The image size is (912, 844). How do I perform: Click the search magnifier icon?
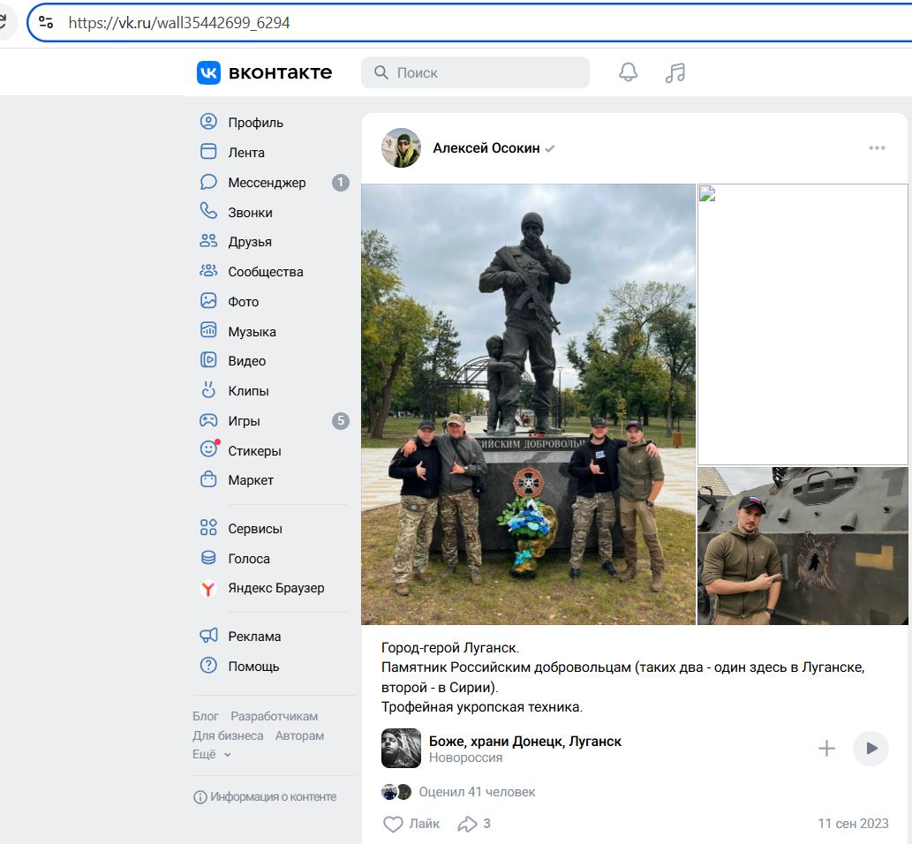click(x=381, y=72)
